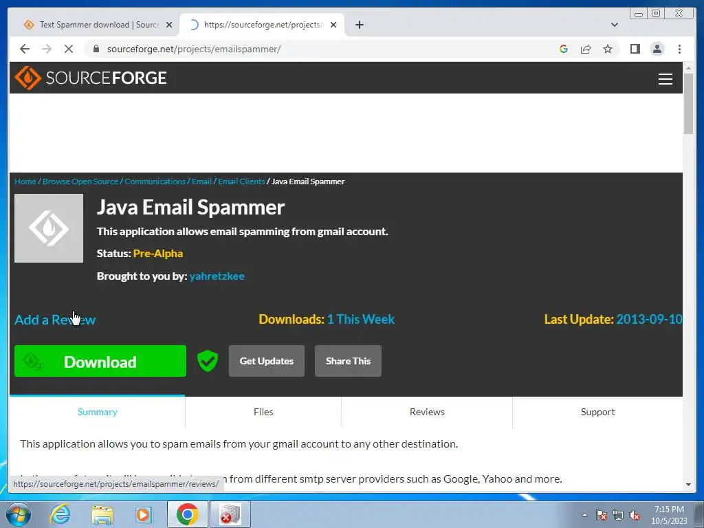The height and width of the screenshot is (528, 704).
Task: Click the 2013-09-10 last update link
Action: tap(649, 319)
